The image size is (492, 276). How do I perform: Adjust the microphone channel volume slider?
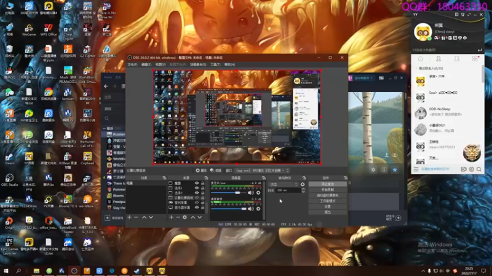[x=229, y=193]
